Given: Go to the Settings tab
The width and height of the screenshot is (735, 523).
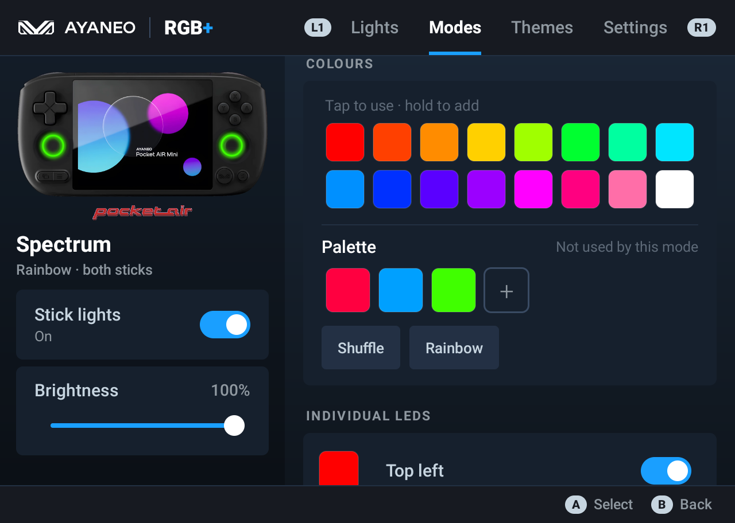Looking at the screenshot, I should [x=635, y=28].
